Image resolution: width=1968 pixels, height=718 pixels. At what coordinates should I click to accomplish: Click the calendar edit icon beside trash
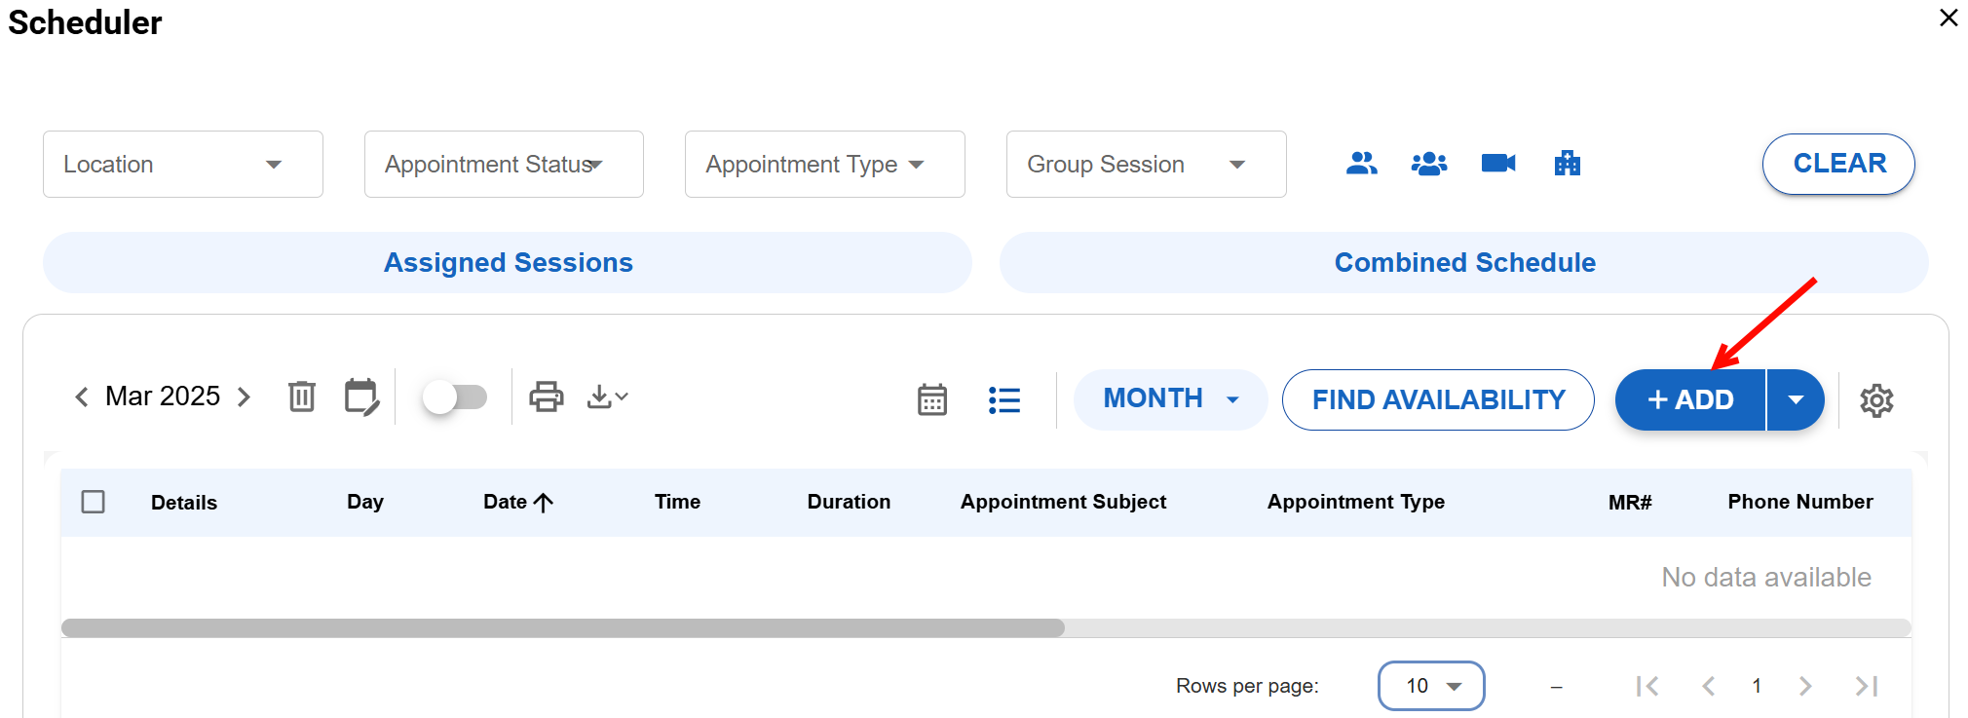click(x=361, y=397)
